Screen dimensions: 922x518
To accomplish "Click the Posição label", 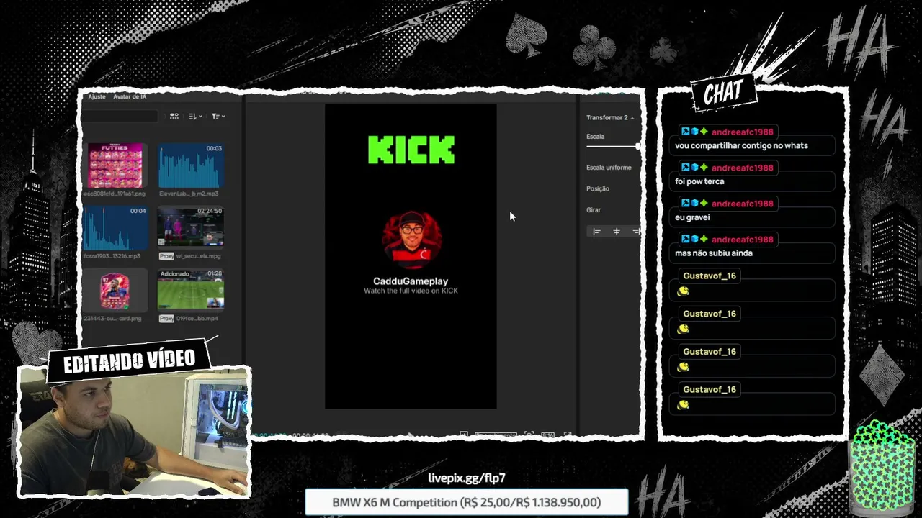I will coord(598,188).
